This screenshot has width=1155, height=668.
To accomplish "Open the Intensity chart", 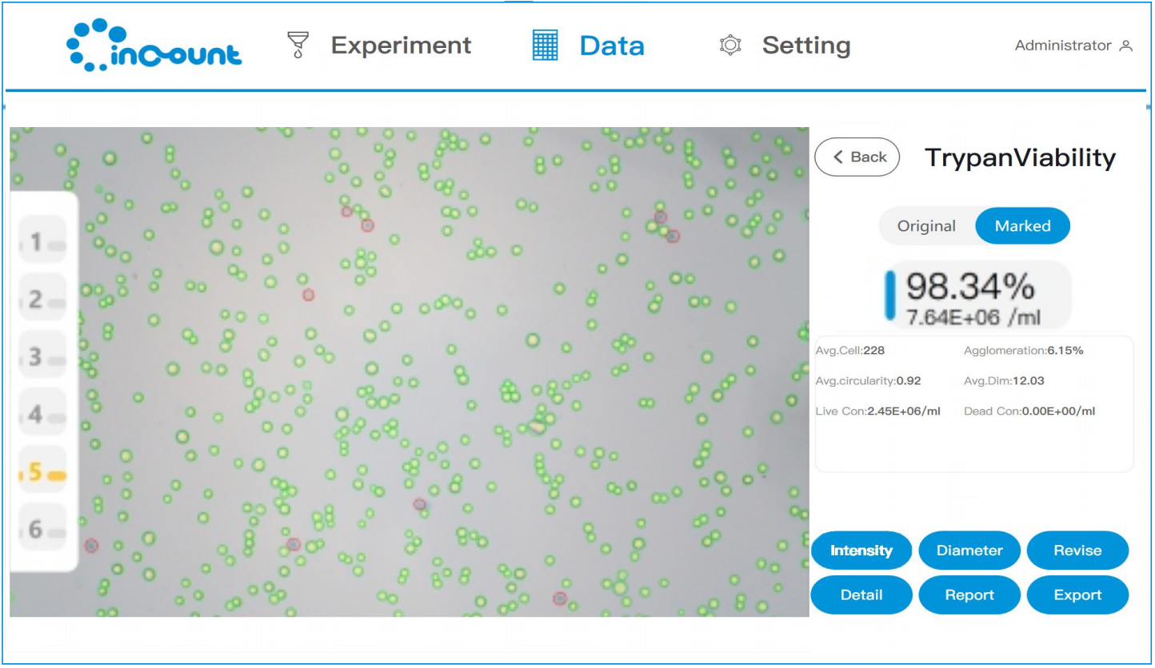I will coord(861,551).
